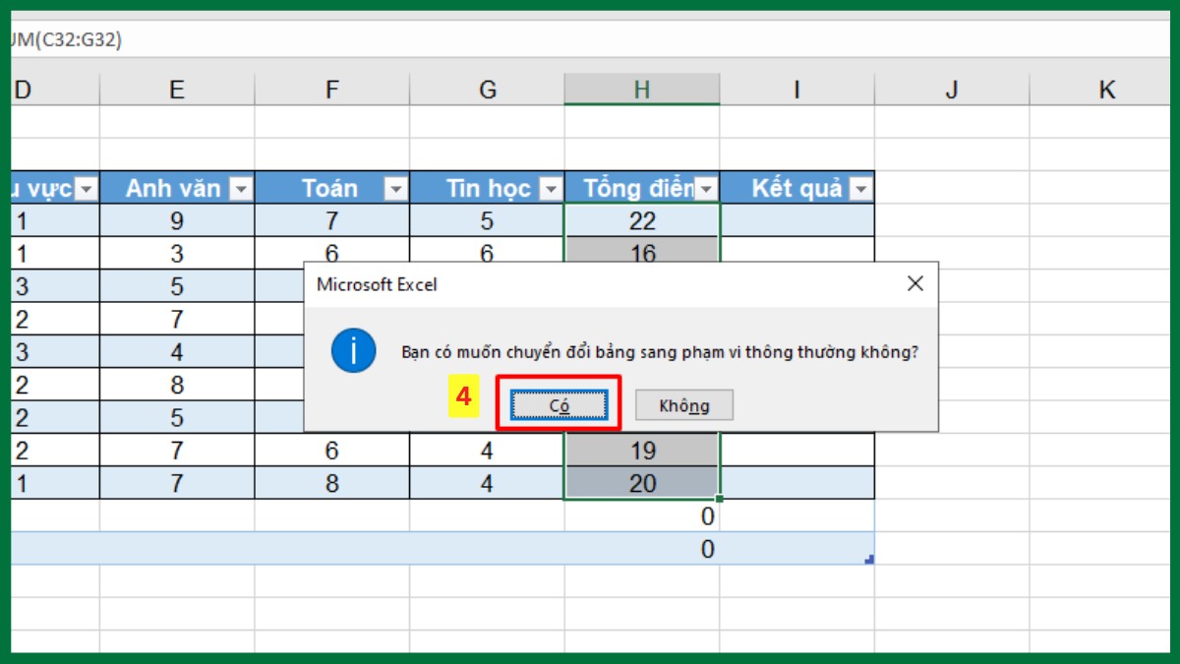Select column header E
1180x664 pixels.
coord(177,89)
